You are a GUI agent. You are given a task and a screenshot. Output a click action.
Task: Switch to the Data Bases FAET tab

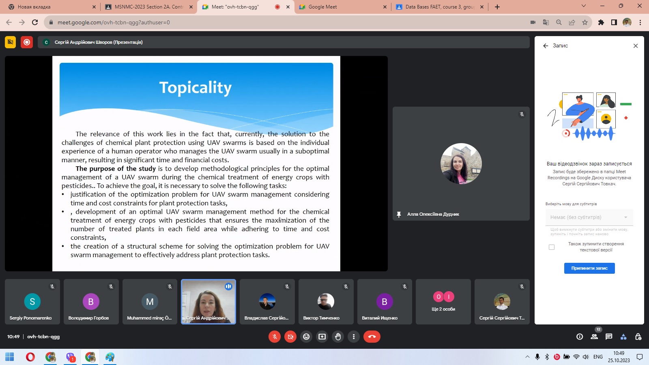point(439,7)
